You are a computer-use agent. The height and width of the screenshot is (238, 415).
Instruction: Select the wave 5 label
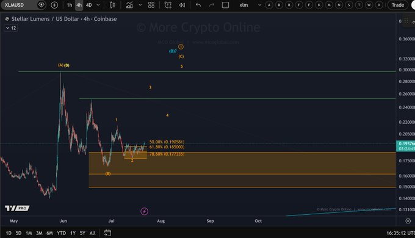click(x=182, y=66)
